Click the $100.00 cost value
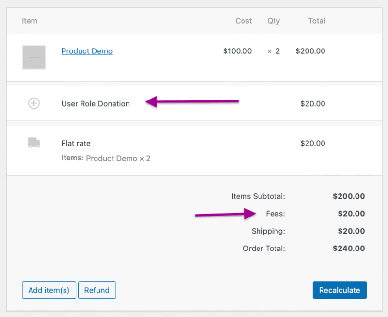Viewport: 388px width, 317px height. click(x=237, y=51)
